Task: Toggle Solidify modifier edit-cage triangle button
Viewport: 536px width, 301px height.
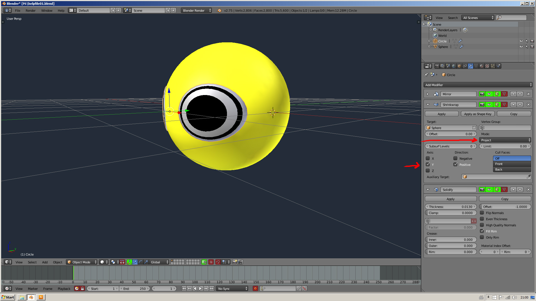Action: [x=504, y=190]
